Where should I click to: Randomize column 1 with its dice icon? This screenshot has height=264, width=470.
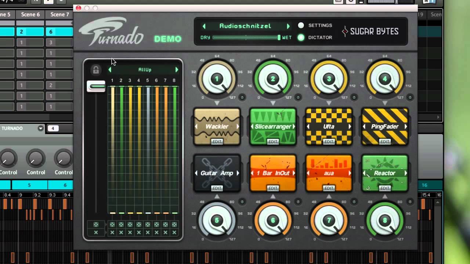click(x=112, y=224)
